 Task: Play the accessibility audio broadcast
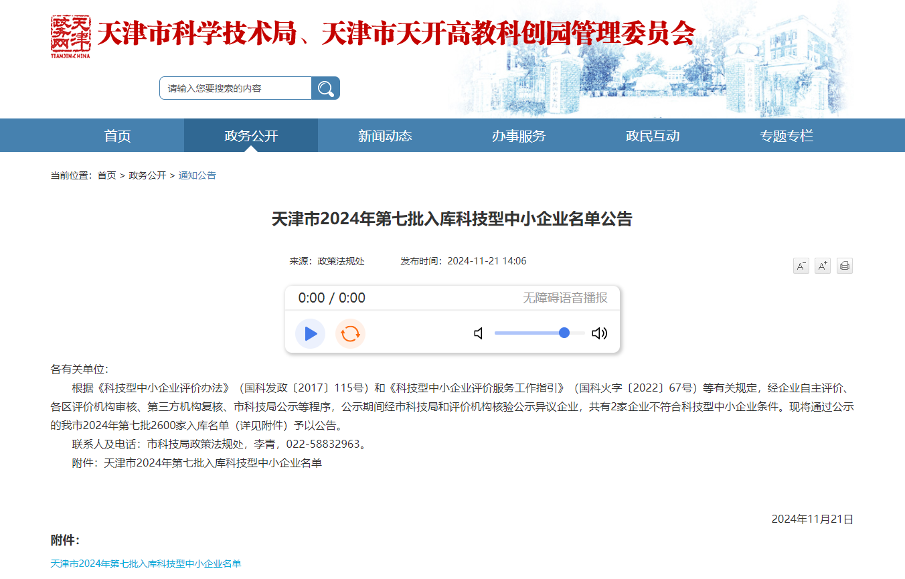[x=310, y=333]
